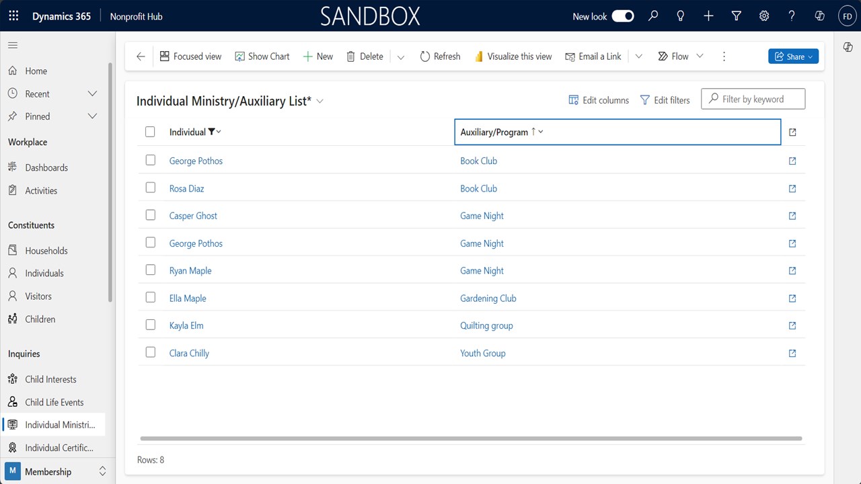The width and height of the screenshot is (861, 484).
Task: Check the Rosa Diaz row checkbox
Action: click(x=150, y=188)
